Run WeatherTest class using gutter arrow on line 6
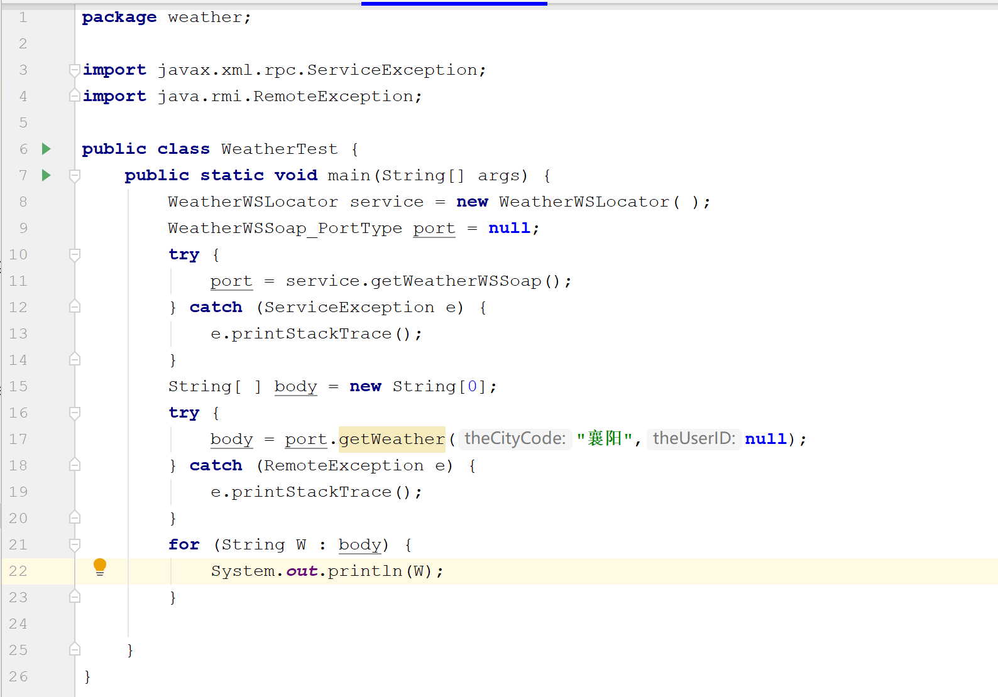 46,149
